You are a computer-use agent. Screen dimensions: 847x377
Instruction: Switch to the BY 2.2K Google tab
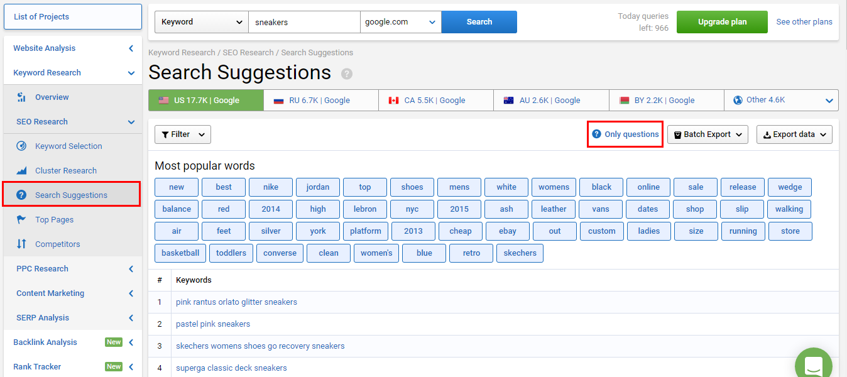(666, 100)
